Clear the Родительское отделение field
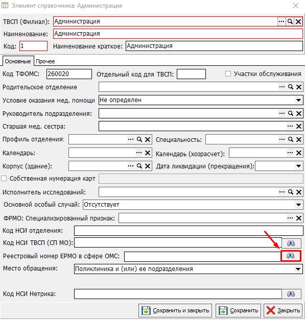This screenshot has width=305, height=320. pyautogui.click(x=299, y=87)
